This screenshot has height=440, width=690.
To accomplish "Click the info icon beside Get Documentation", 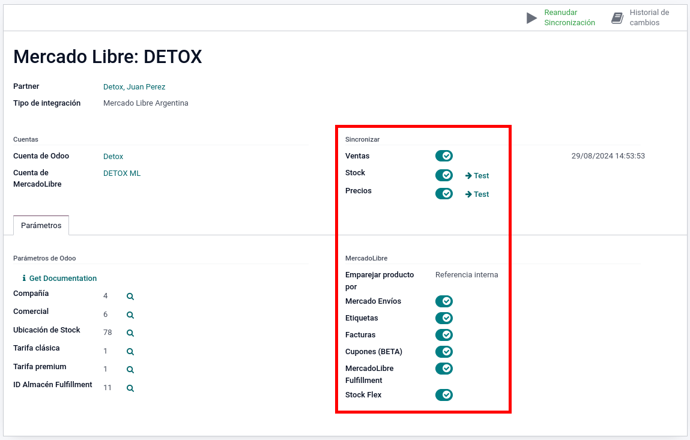I will pyautogui.click(x=24, y=278).
